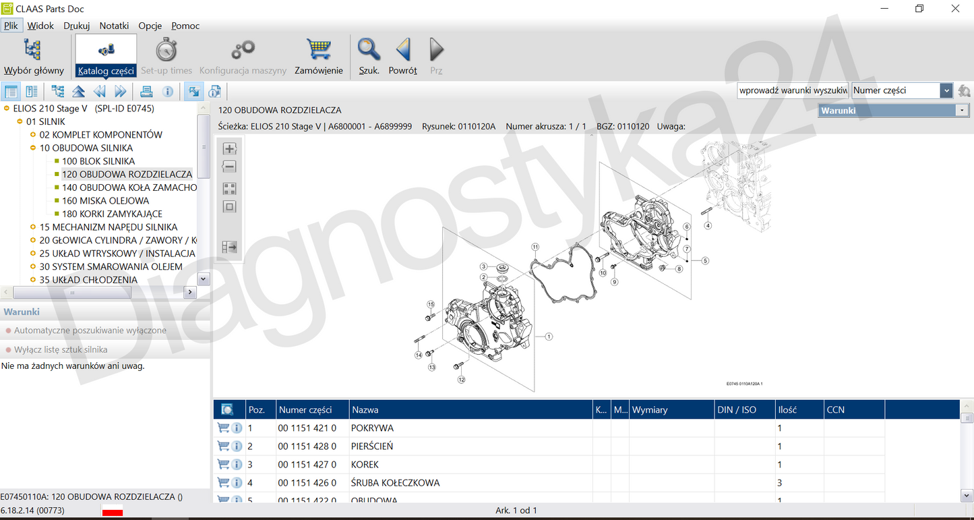Show info for KOREK part
The image size is (974, 520).
237,465
